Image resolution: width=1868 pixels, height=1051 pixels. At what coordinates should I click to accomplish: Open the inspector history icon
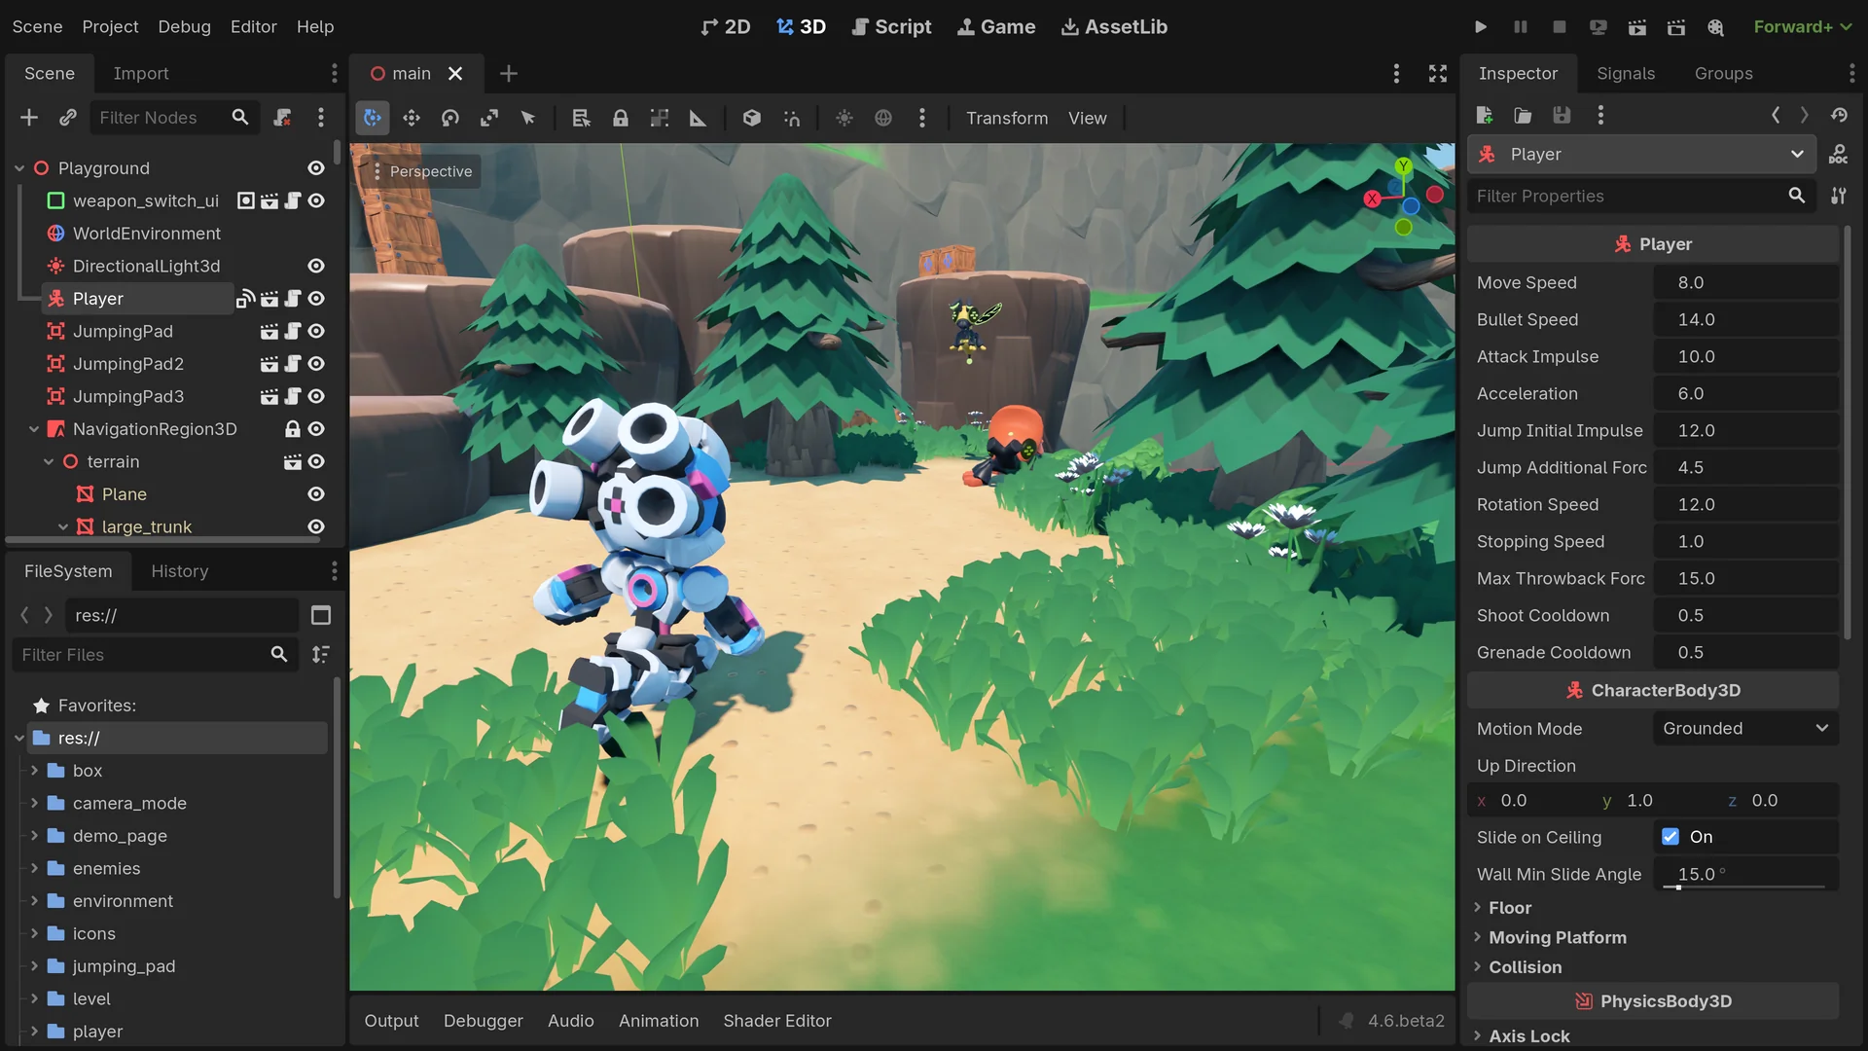1838,115
